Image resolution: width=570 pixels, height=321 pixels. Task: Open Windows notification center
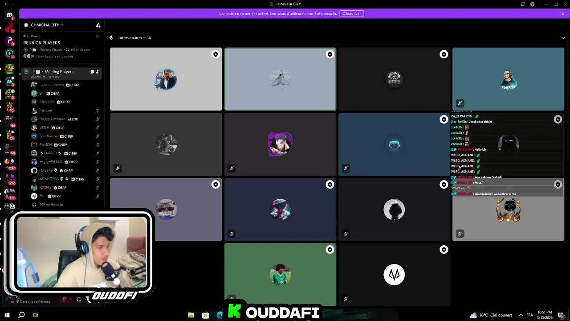coord(561,315)
